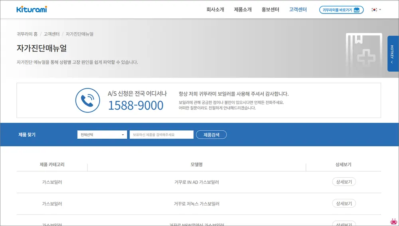Viewport: 399px width, 226px height.
Task: Click the phone call icon
Action: tap(87, 100)
